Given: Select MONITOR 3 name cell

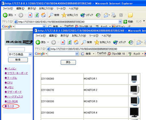Looking at the screenshot, I should click(106, 101).
